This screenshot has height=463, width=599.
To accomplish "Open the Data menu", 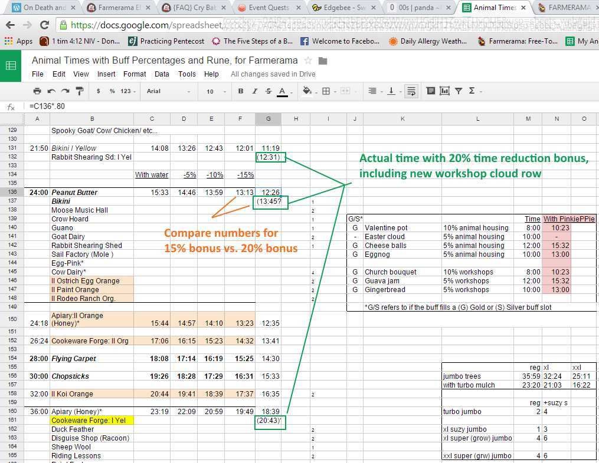I will tap(162, 74).
